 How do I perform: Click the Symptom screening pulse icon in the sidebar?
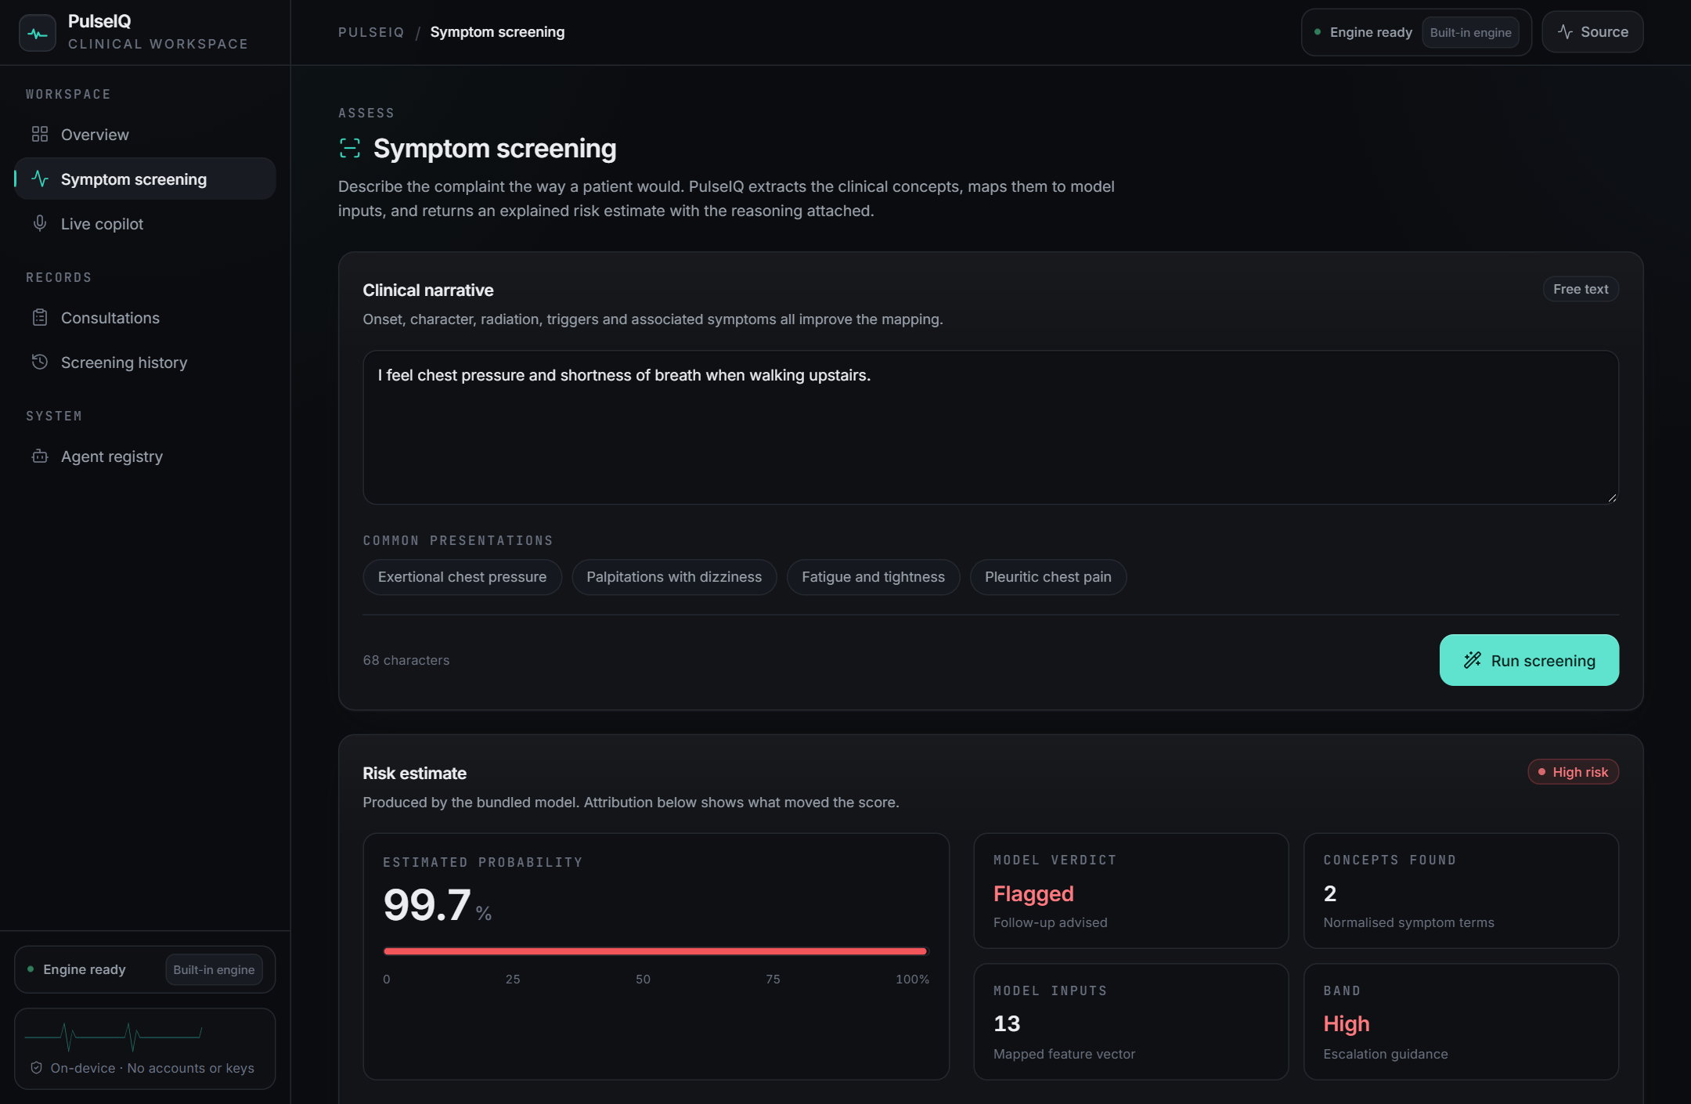coord(40,179)
